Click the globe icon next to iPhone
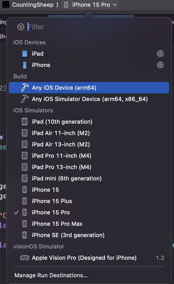This screenshot has width=174, height=284. (x=160, y=65)
